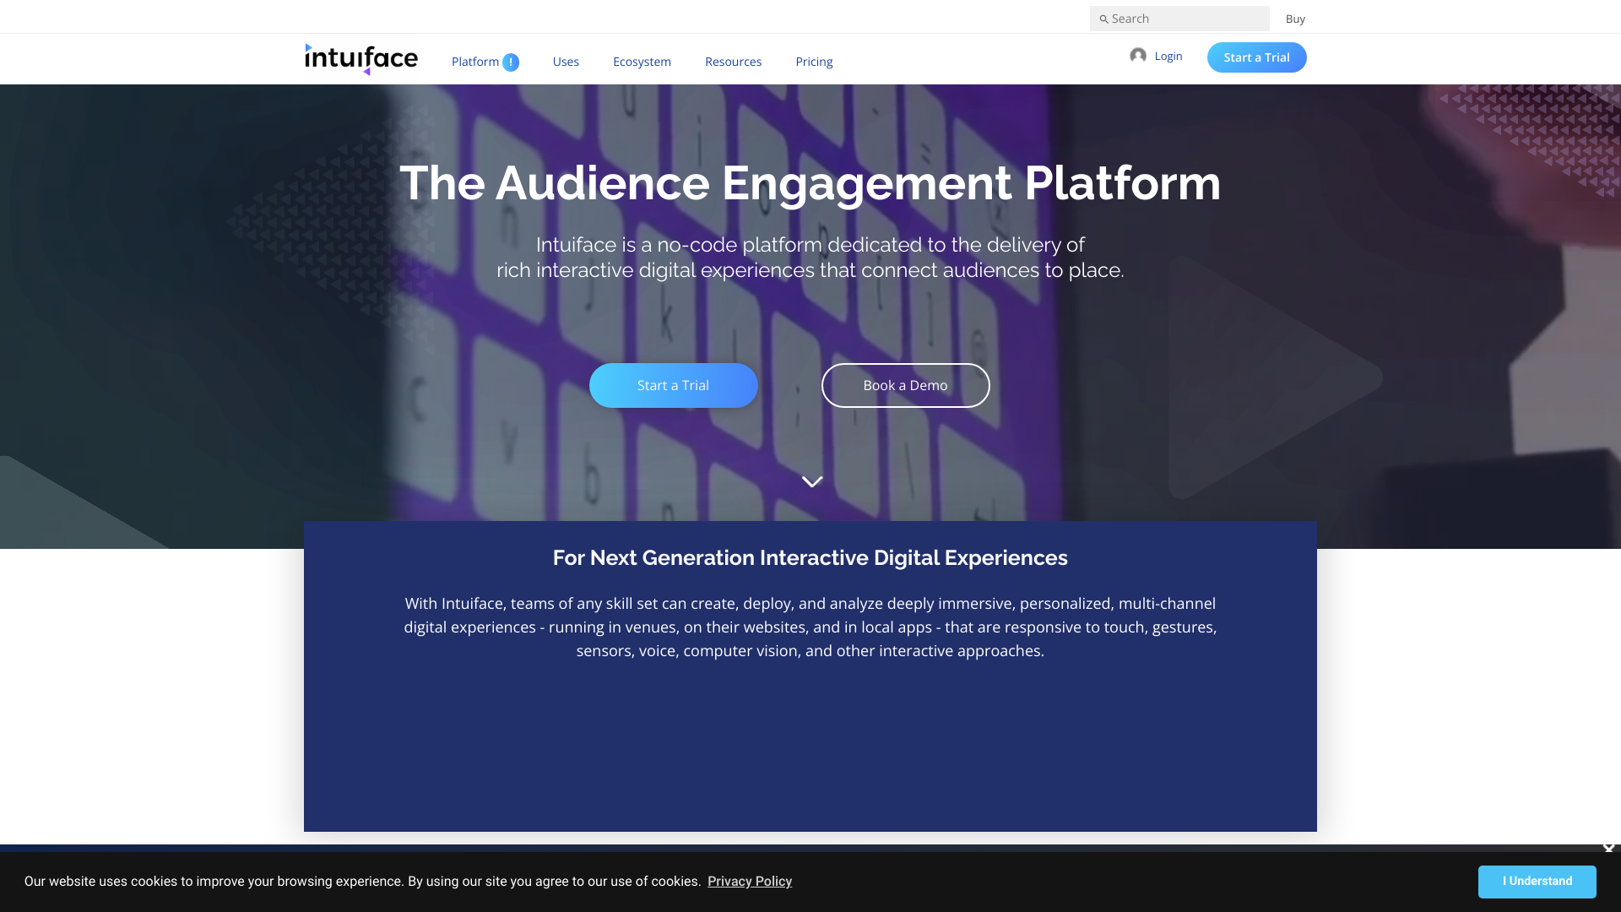Click the hero Start a Trial button
Screen dimensions: 1621x912
click(673, 385)
